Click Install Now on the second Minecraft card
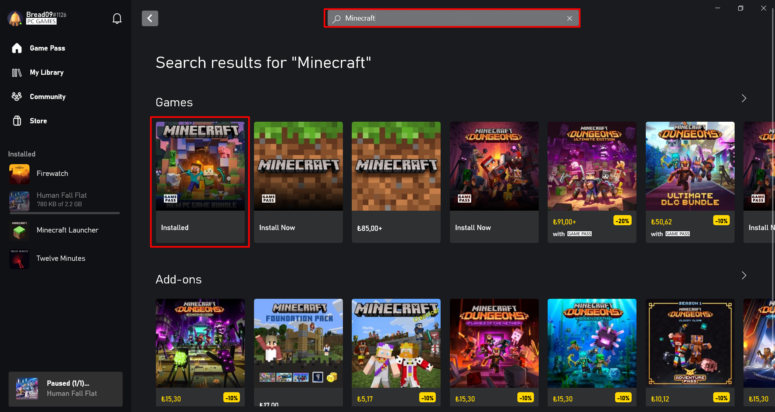Screen dimensions: 775x412 coord(277,228)
